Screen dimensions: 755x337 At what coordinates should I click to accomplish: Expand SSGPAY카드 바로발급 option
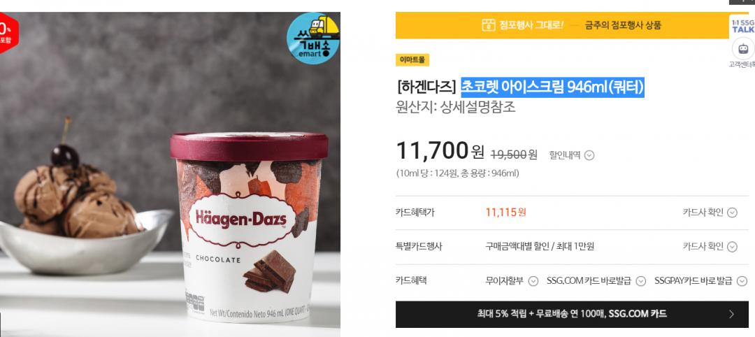coord(700,280)
